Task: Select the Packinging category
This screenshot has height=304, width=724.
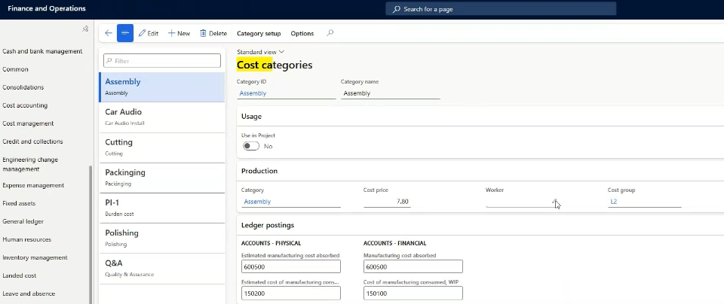Action: 162,178
